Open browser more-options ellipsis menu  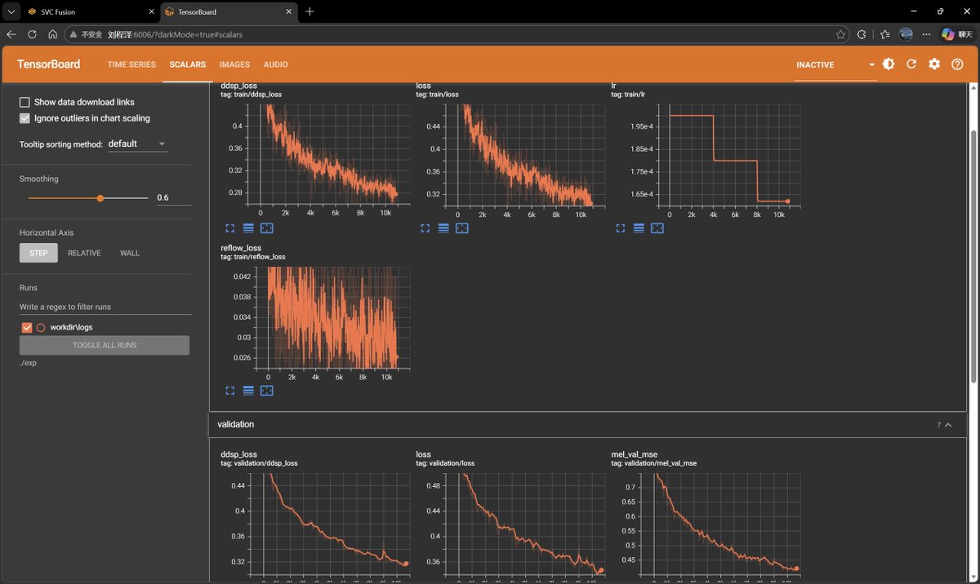pyautogui.click(x=926, y=34)
